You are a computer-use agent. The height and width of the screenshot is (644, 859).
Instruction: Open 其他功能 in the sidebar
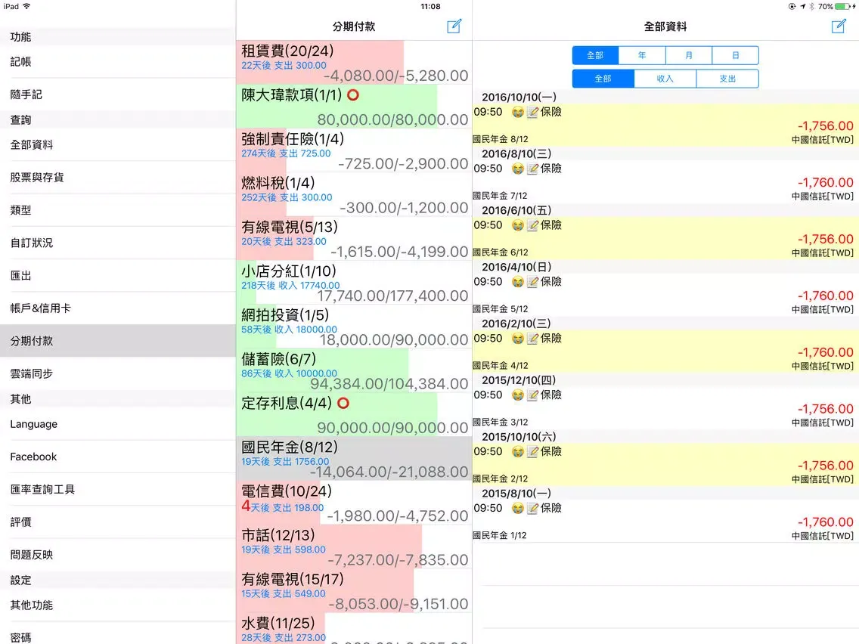(118, 605)
